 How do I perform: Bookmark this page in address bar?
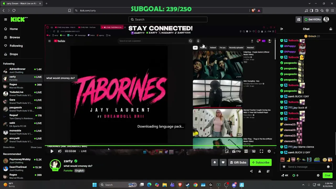pyautogui.click(x=69, y=10)
